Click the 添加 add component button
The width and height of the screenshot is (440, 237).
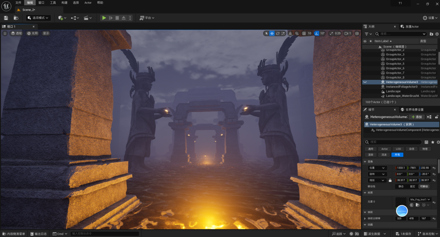[417, 117]
